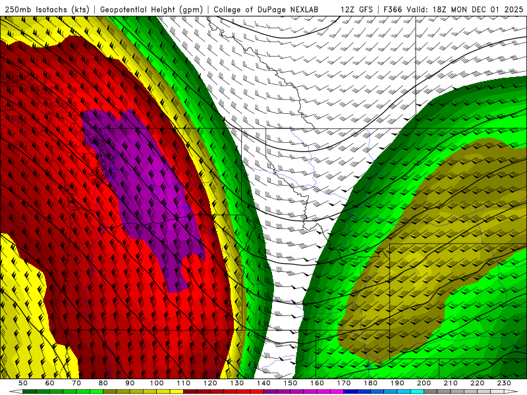This screenshot has width=527, height=395.
Task: Click the '230' label on the color scale
Action: tap(504, 383)
